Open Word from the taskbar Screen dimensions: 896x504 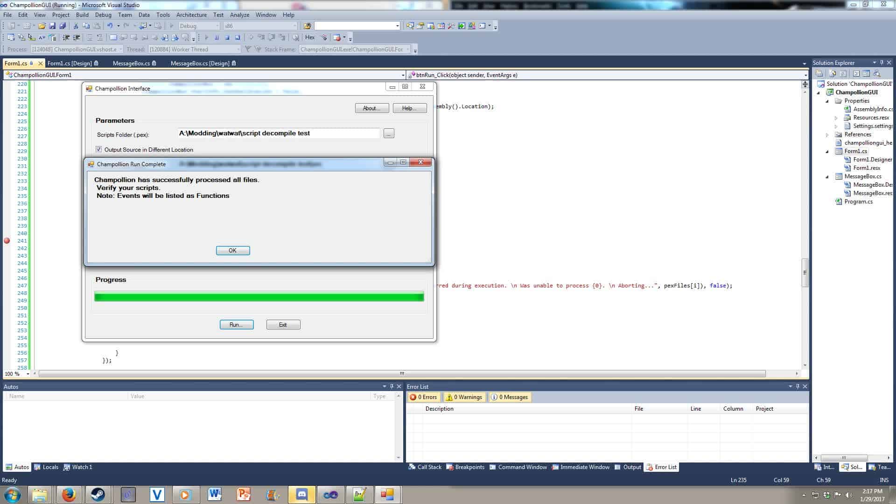pos(214,495)
